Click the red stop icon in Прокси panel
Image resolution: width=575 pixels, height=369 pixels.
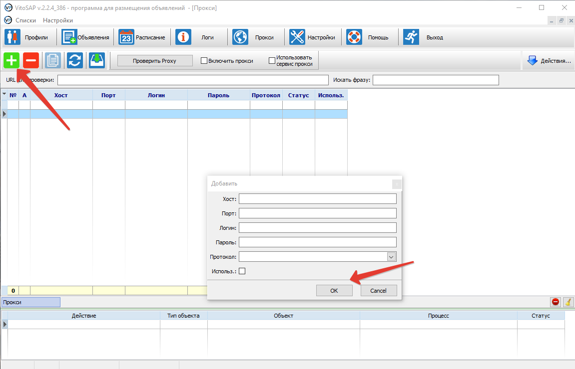click(556, 302)
